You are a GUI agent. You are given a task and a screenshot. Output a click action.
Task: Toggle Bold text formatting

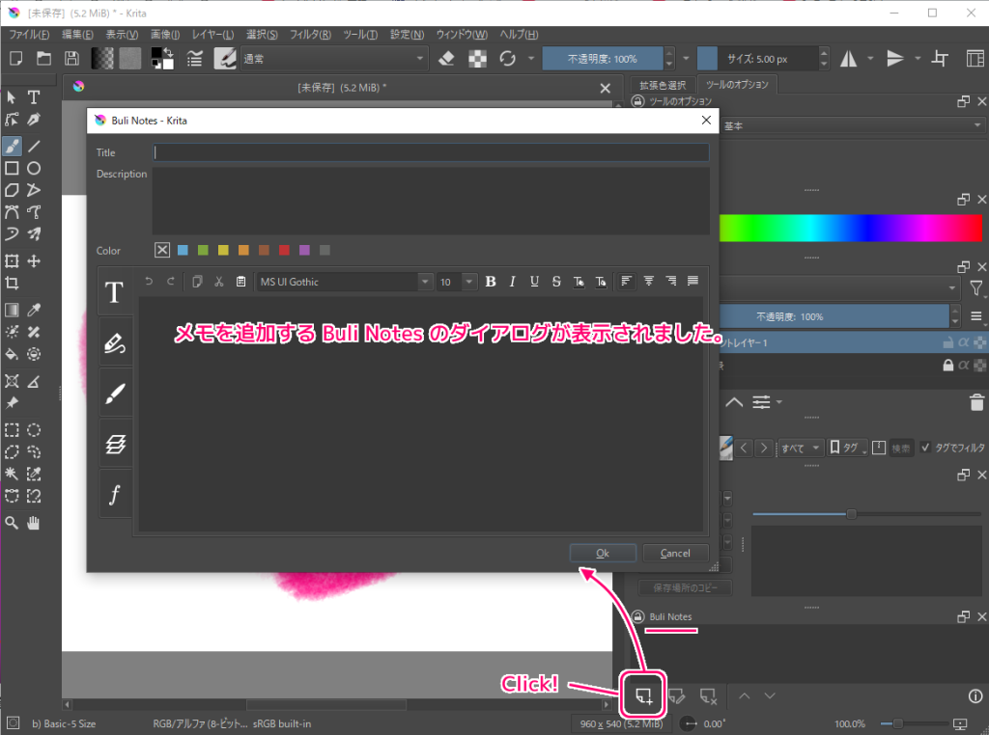[490, 282]
